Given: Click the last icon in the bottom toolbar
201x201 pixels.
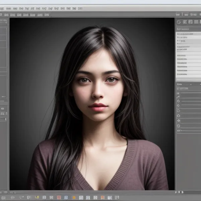Looking at the screenshot, I should click(x=117, y=197).
